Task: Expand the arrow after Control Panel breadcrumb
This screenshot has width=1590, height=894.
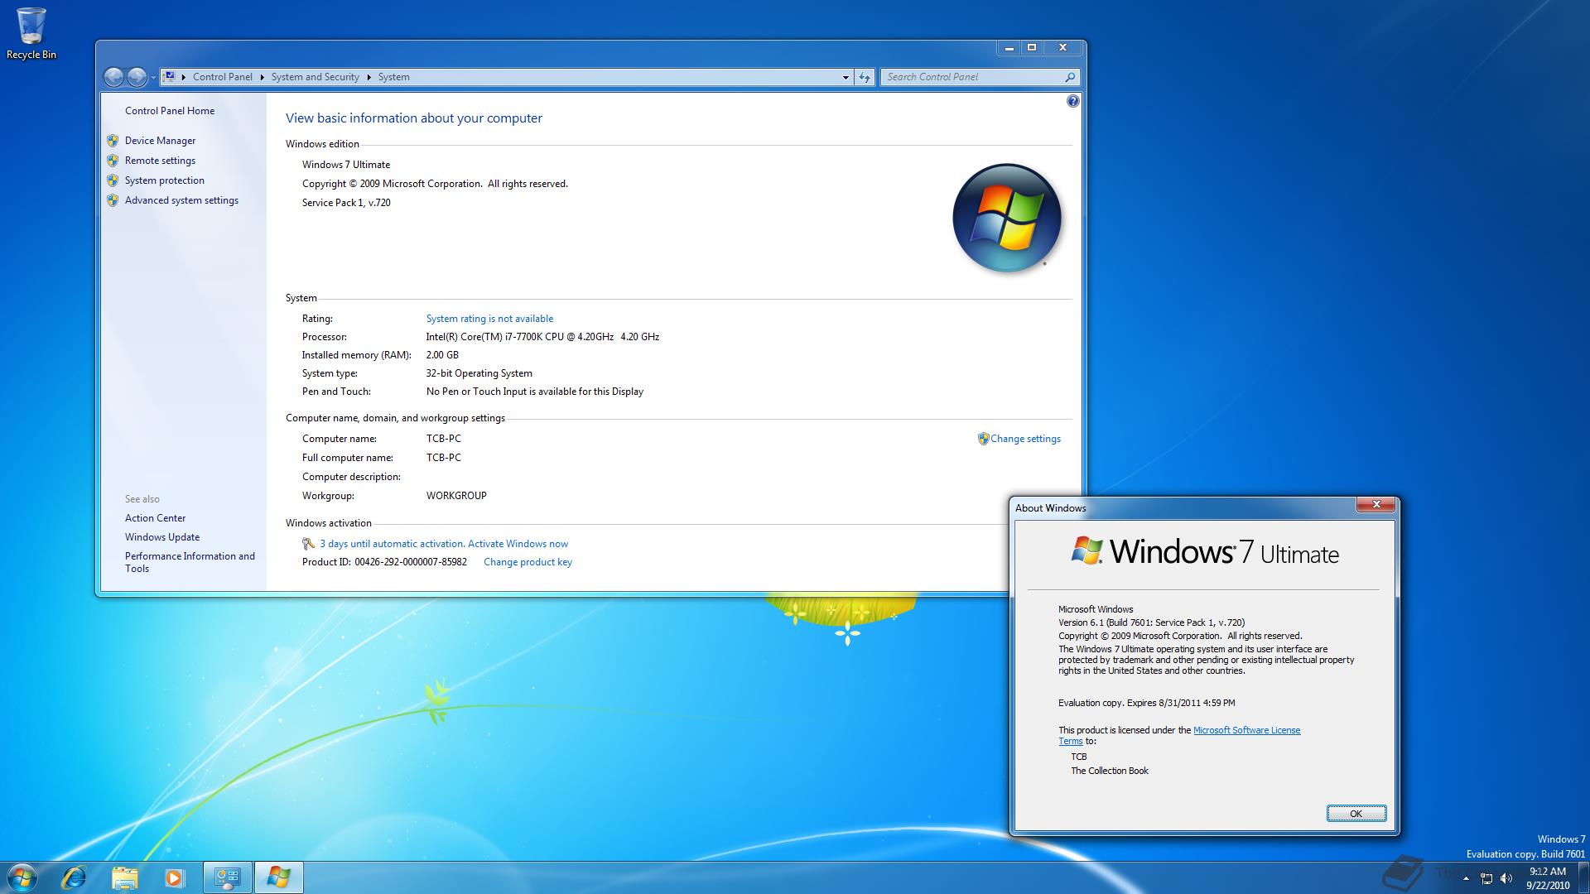Action: click(263, 77)
